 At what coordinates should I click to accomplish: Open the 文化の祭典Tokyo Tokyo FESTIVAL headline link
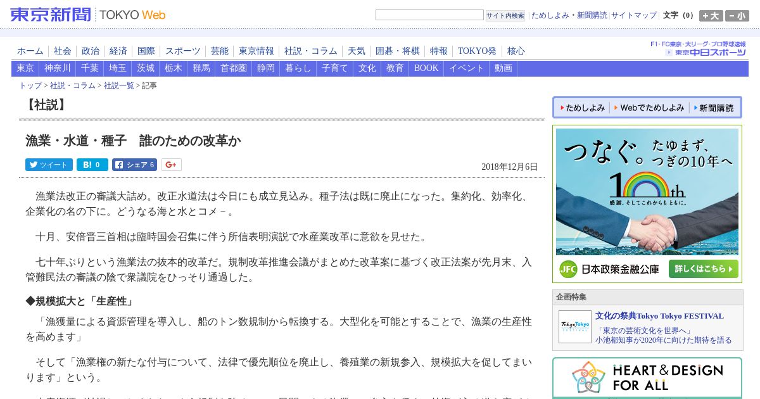(x=659, y=316)
